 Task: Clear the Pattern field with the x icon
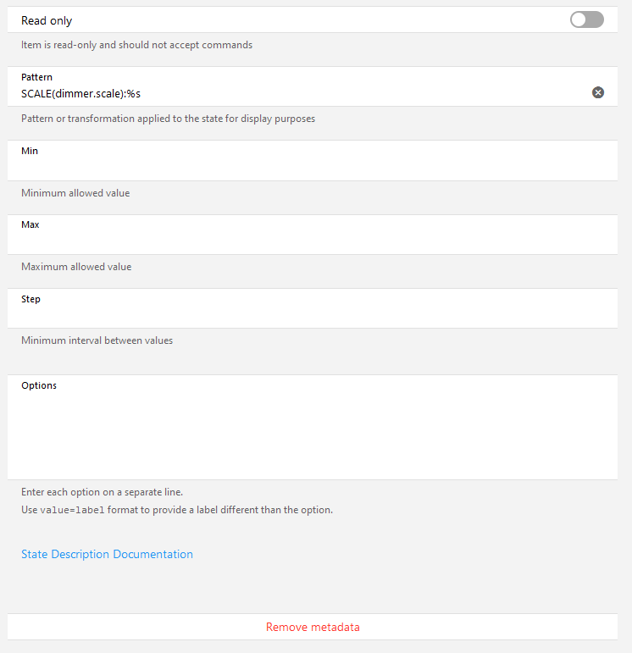click(598, 92)
